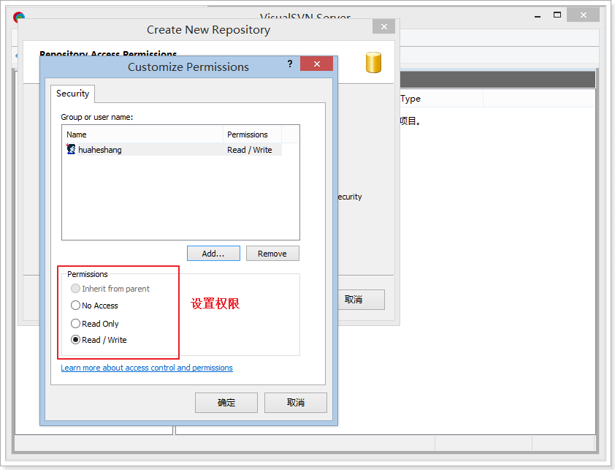This screenshot has height=470, width=615.
Task: Close the VisualSVN Server window
Action: tap(584, 15)
